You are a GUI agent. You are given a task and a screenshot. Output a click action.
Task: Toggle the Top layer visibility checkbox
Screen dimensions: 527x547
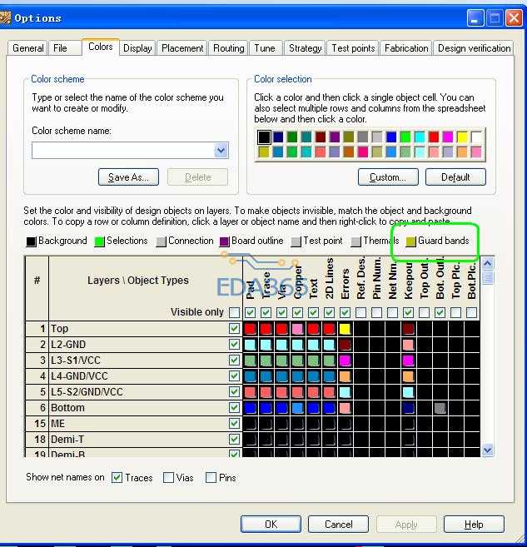(234, 329)
